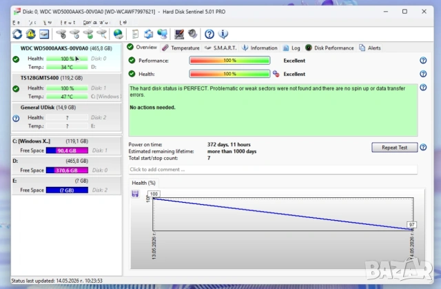Viewport: 441px width, 289px height.
Task: Click the globe with disk toolbar icon
Action: coord(118,34)
